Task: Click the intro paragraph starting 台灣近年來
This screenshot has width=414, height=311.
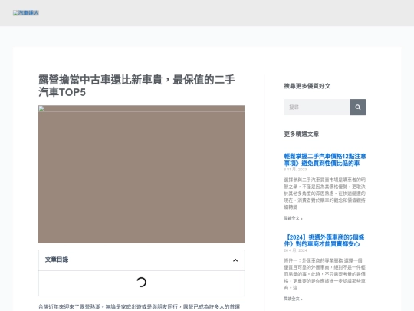Action: pyautogui.click(x=139, y=307)
